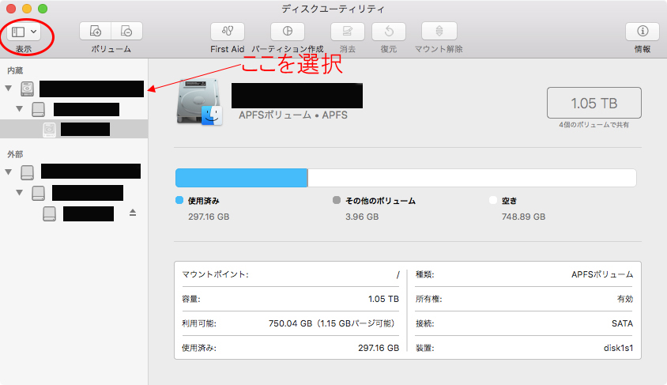The height and width of the screenshot is (385, 667).
Task: Click the 4個のボリュームで共有 label
Action: 594,125
